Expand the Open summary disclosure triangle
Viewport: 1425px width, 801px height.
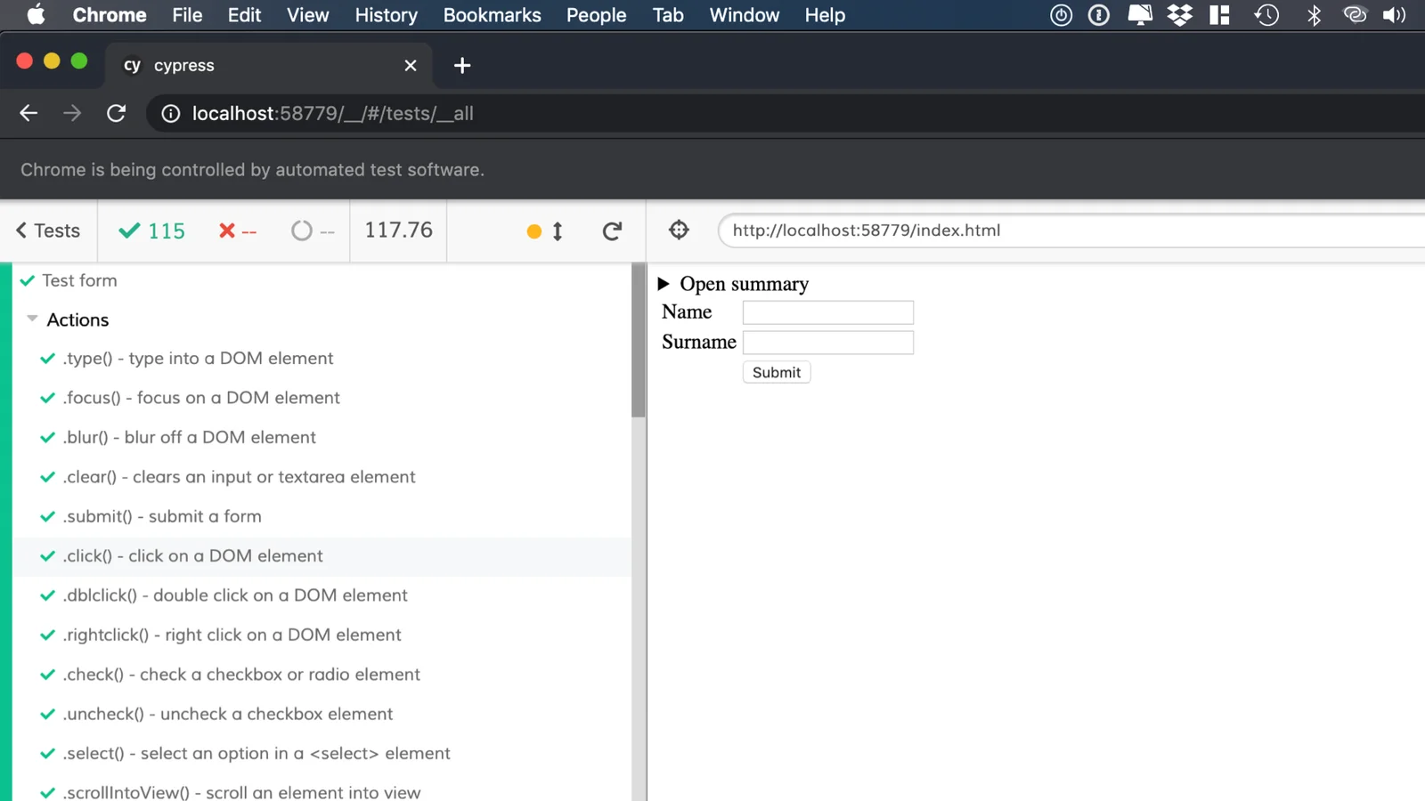click(x=664, y=284)
